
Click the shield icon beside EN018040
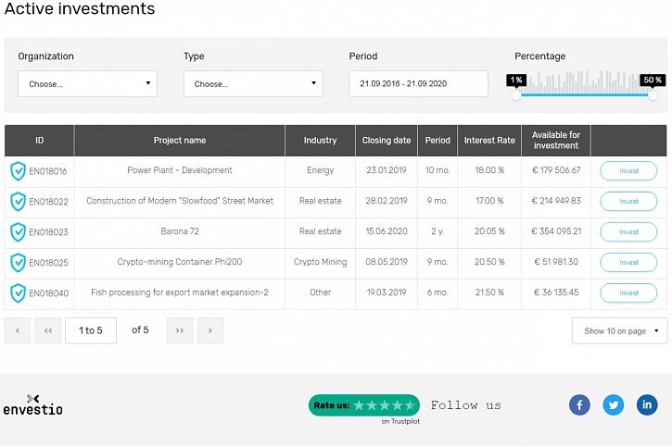click(x=18, y=293)
